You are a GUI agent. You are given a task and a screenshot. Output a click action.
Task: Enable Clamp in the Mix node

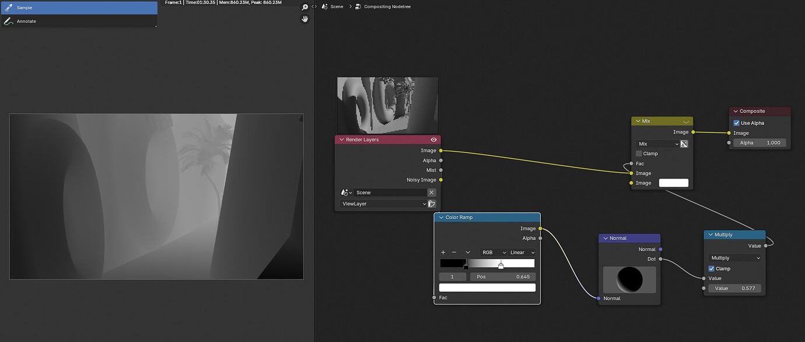click(x=639, y=153)
